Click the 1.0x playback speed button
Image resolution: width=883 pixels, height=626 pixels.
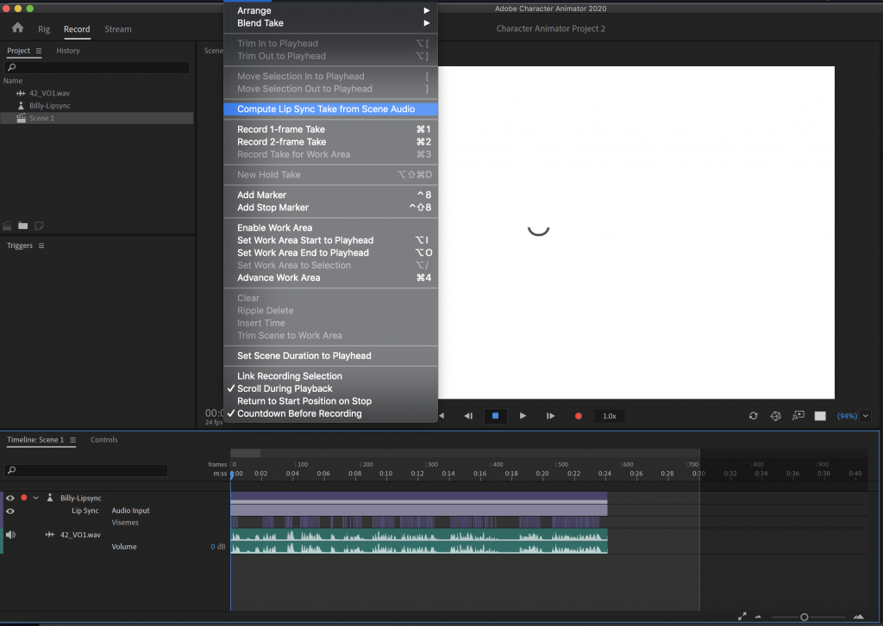(x=609, y=416)
